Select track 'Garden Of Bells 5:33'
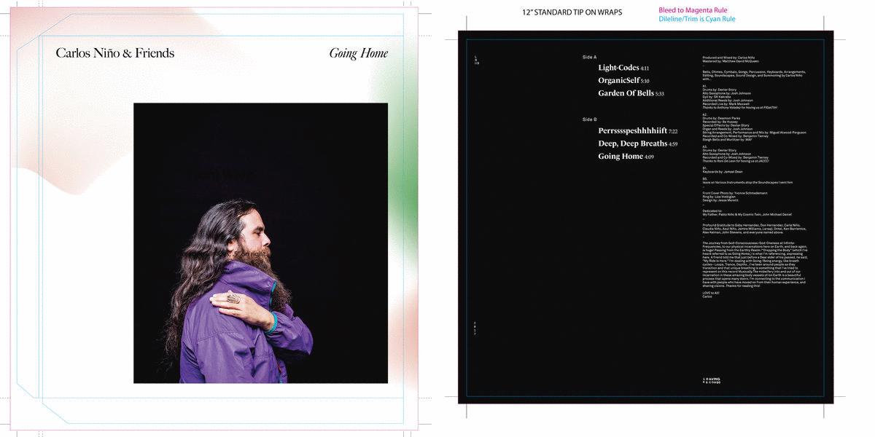This screenshot has height=437, width=875. (631, 93)
